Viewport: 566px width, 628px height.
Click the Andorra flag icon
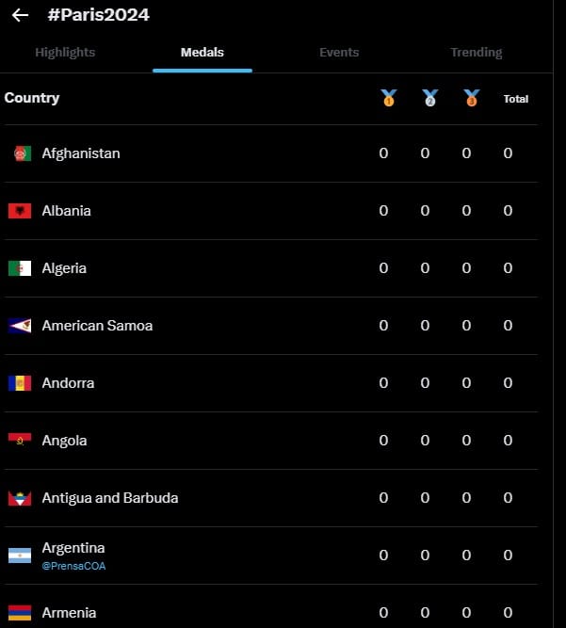click(20, 383)
